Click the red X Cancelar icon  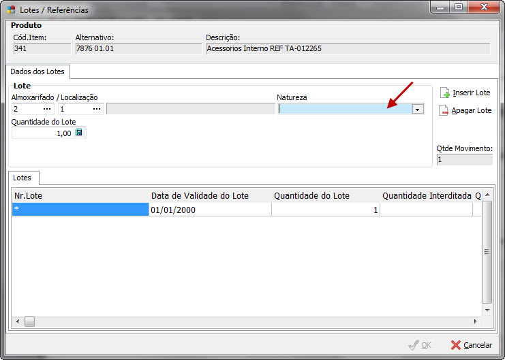click(x=456, y=345)
